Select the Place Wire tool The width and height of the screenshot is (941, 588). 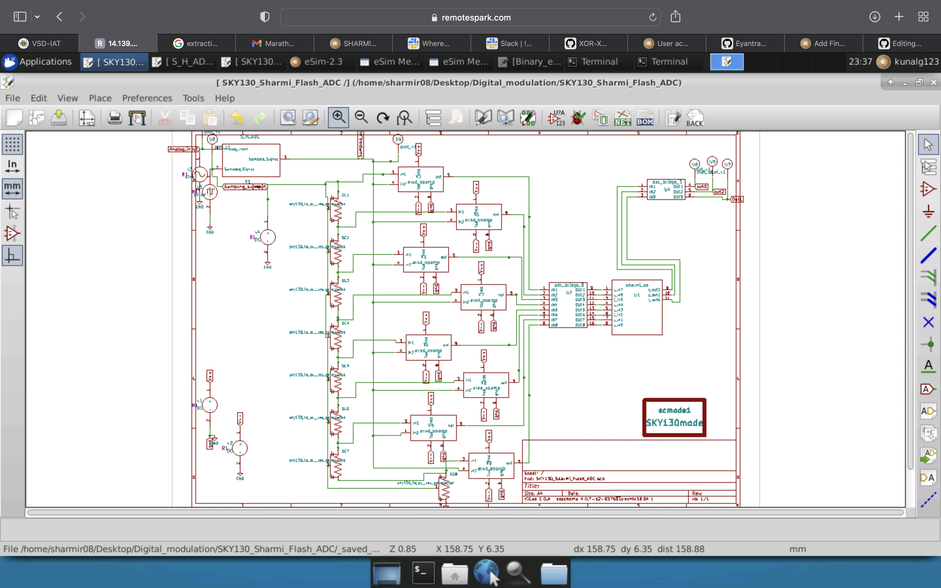[929, 233]
